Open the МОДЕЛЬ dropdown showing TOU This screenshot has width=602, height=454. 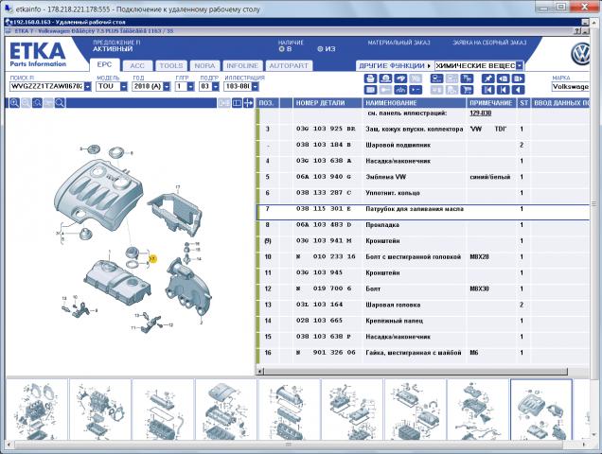click(124, 87)
